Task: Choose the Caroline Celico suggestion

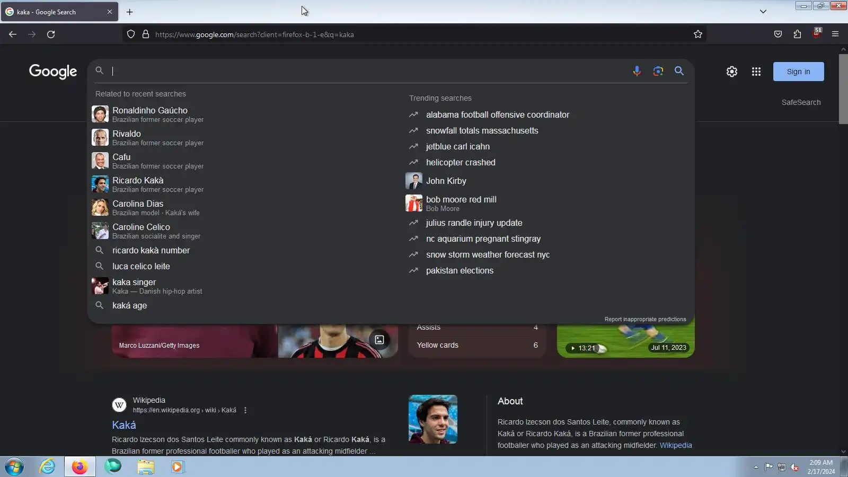Action: (244, 231)
